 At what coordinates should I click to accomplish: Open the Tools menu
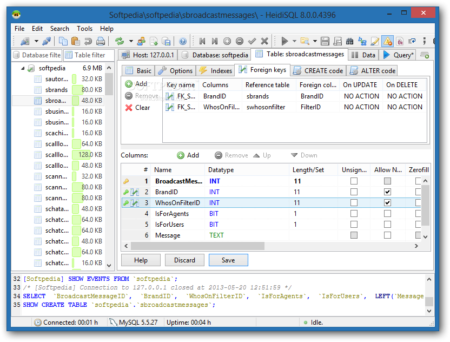tap(84, 29)
